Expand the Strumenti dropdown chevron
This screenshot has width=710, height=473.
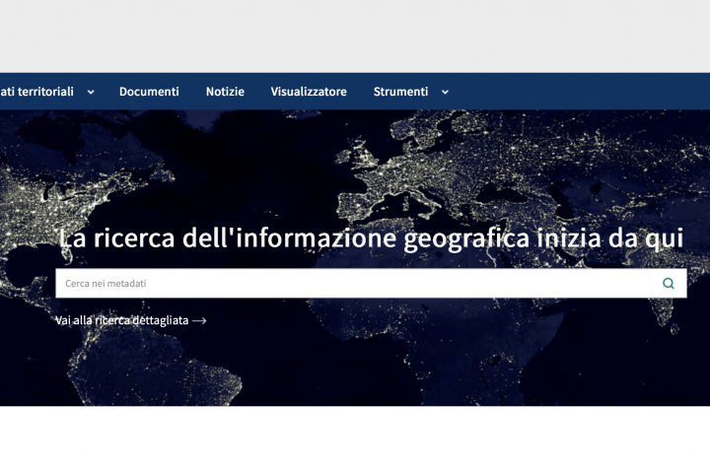click(445, 92)
